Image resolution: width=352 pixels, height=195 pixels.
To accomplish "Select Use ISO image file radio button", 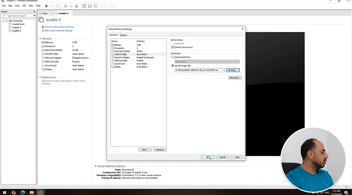I will coord(172,66).
